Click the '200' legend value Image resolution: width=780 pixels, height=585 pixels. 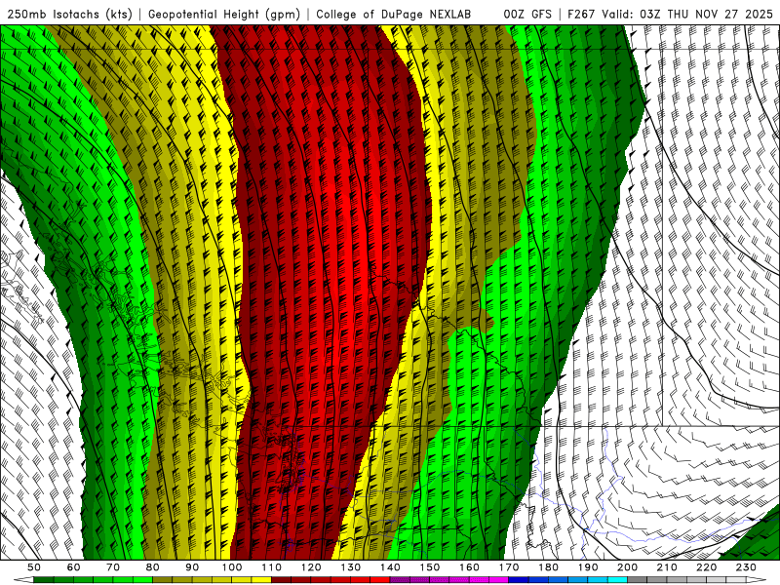point(627,567)
